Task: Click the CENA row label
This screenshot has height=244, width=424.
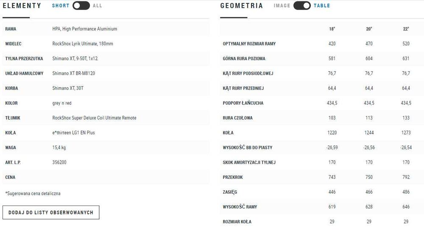Action: 10,177
